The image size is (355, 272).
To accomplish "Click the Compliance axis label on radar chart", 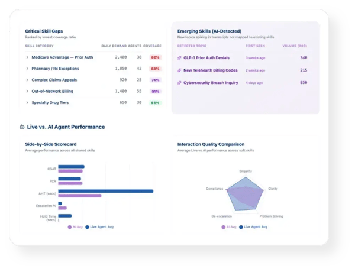I will [215, 189].
